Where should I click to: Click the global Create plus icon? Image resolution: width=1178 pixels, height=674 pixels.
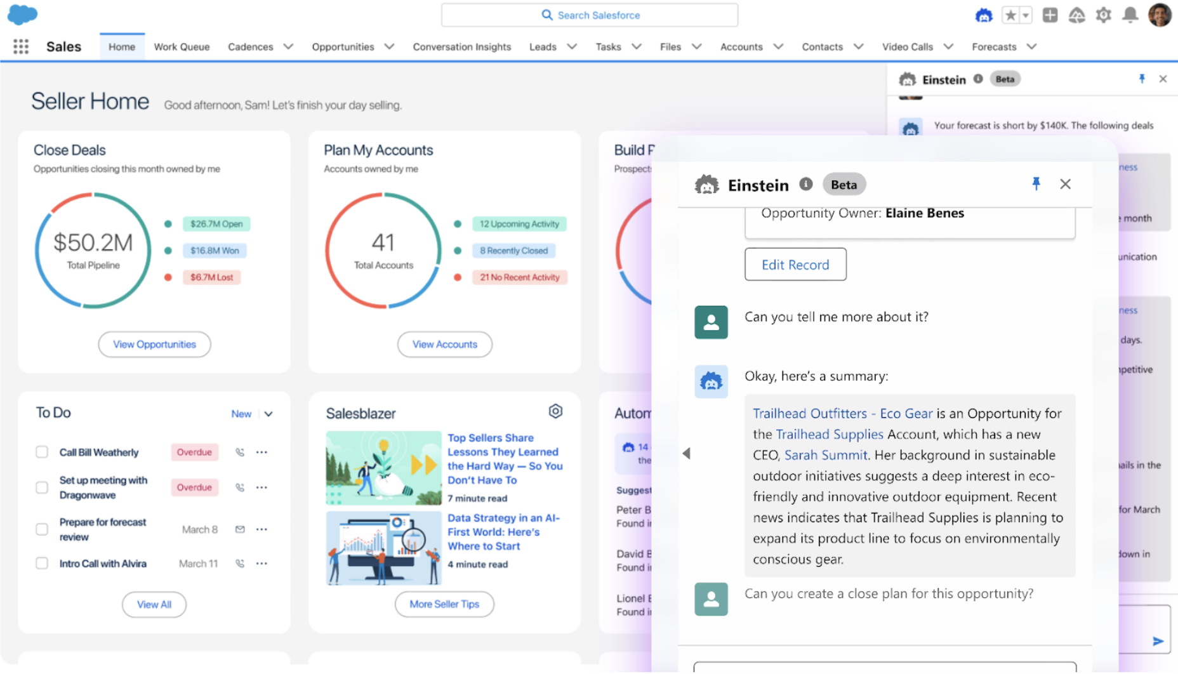pos(1050,15)
